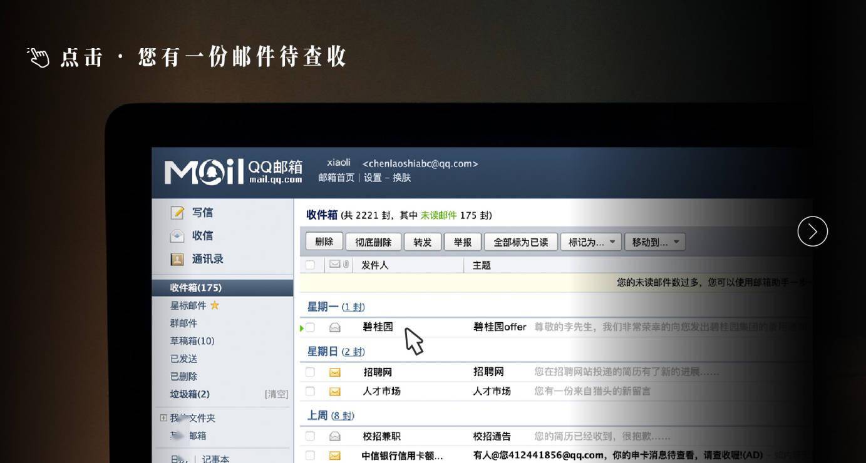
Task: Open the 碧桂园offer email subject
Action: (500, 327)
